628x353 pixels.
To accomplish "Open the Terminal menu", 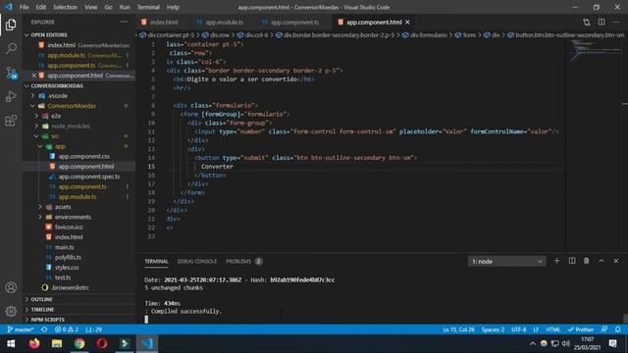I will coord(148,7).
